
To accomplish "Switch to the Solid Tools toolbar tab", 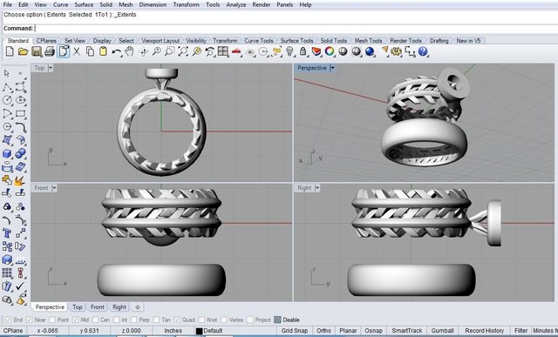I will tap(333, 41).
